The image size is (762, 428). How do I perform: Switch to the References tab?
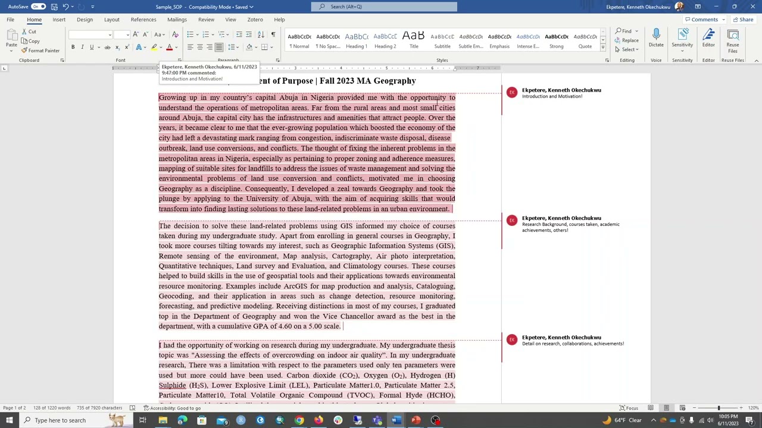143,20
